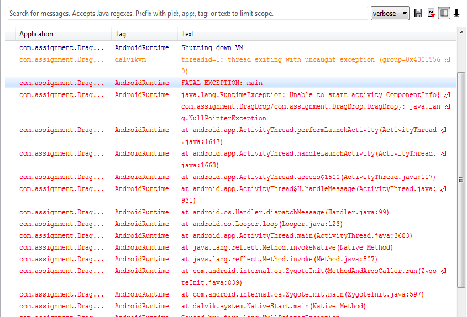Select the "Shutting down VM" log line
Screen dimensions: 467x317
[x=230, y=48]
